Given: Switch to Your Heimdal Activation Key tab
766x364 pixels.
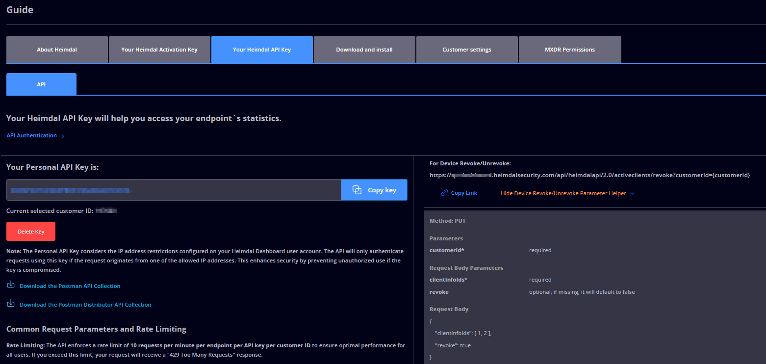Looking at the screenshot, I should pyautogui.click(x=159, y=50).
